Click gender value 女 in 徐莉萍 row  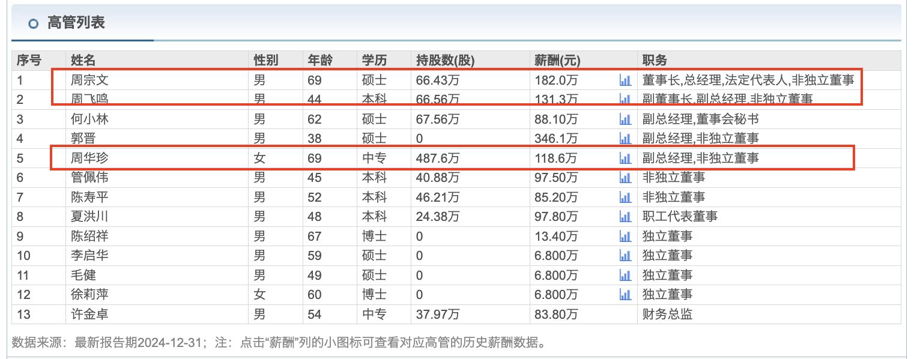(x=259, y=295)
